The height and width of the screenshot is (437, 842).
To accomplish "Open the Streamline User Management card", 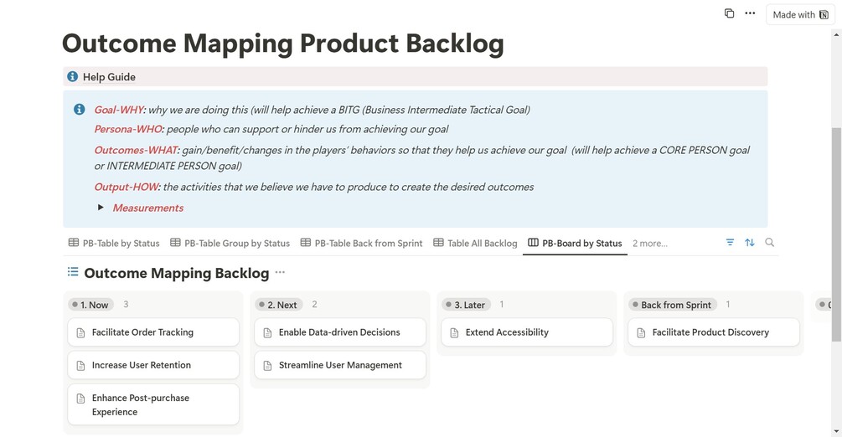I will point(340,365).
